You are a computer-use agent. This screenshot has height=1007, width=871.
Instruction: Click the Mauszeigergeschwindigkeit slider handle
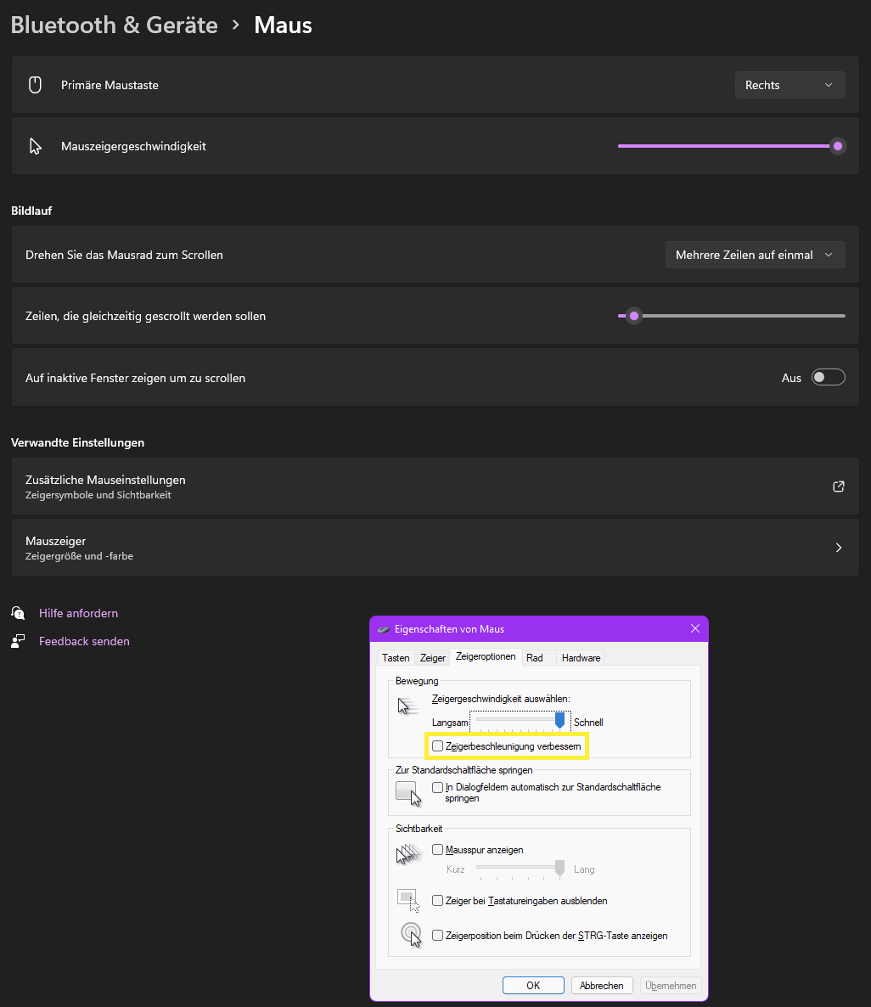(838, 146)
